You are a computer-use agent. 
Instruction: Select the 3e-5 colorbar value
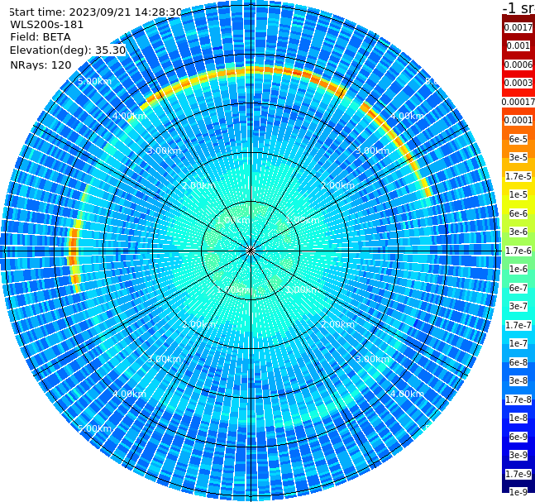click(518, 157)
